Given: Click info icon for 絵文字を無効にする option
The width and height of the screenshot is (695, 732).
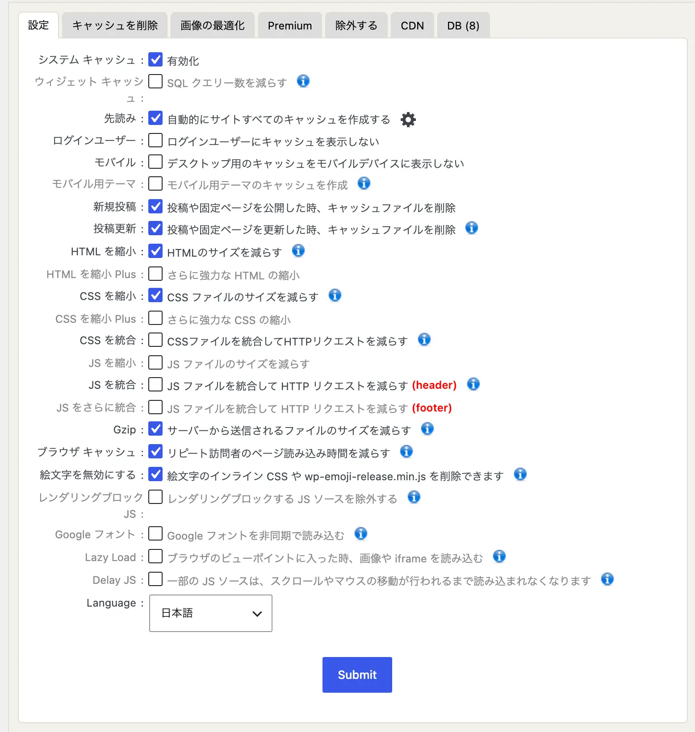Looking at the screenshot, I should [520, 474].
